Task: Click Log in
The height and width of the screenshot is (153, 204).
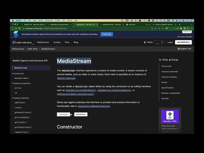Action: pos(170,42)
